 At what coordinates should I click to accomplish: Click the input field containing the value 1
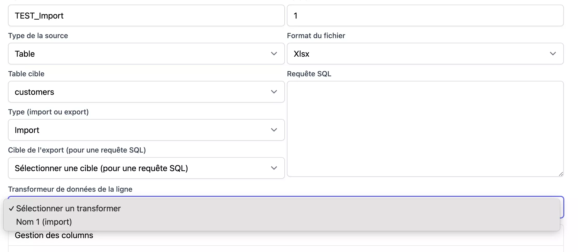pyautogui.click(x=425, y=15)
